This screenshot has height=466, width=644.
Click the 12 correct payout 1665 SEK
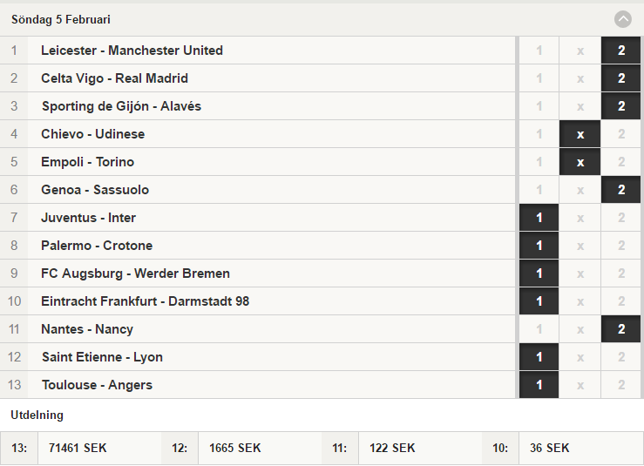click(235, 448)
